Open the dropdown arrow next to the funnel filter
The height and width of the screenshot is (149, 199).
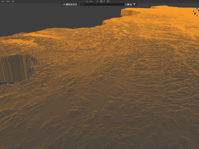[x=136, y=5]
